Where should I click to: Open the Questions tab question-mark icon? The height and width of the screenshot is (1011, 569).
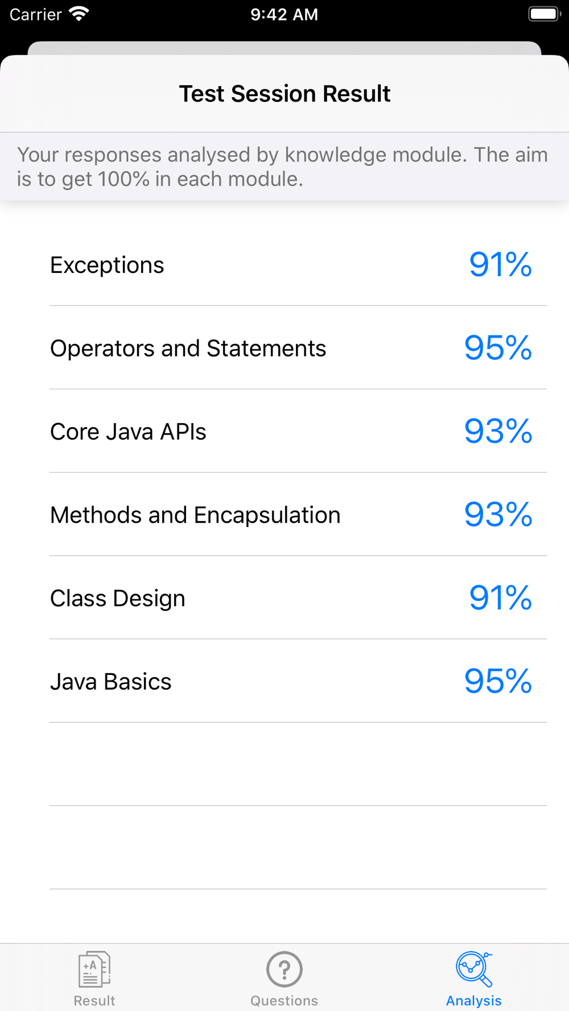point(284,969)
